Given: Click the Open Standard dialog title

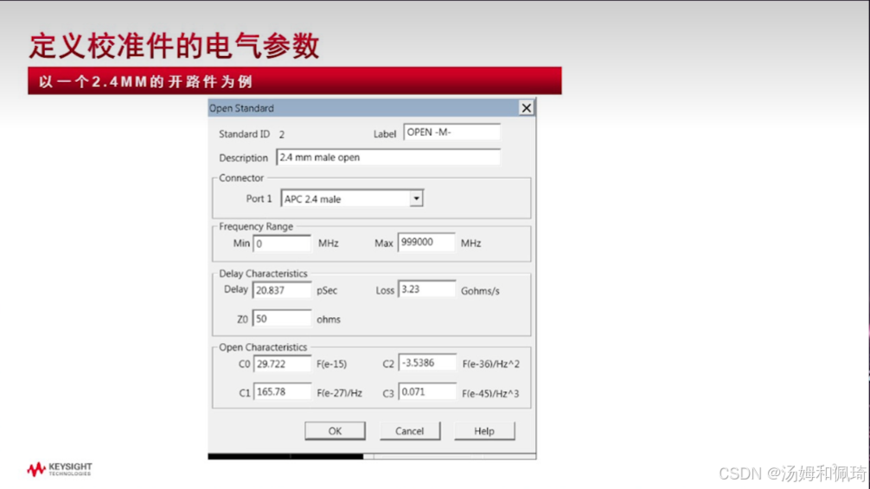Looking at the screenshot, I should pos(241,108).
